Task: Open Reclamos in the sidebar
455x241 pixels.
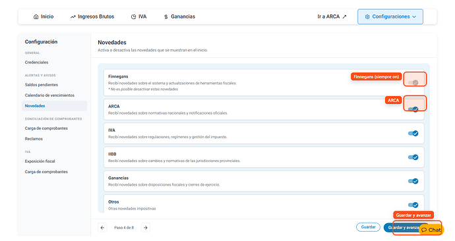Action: tap(34, 139)
